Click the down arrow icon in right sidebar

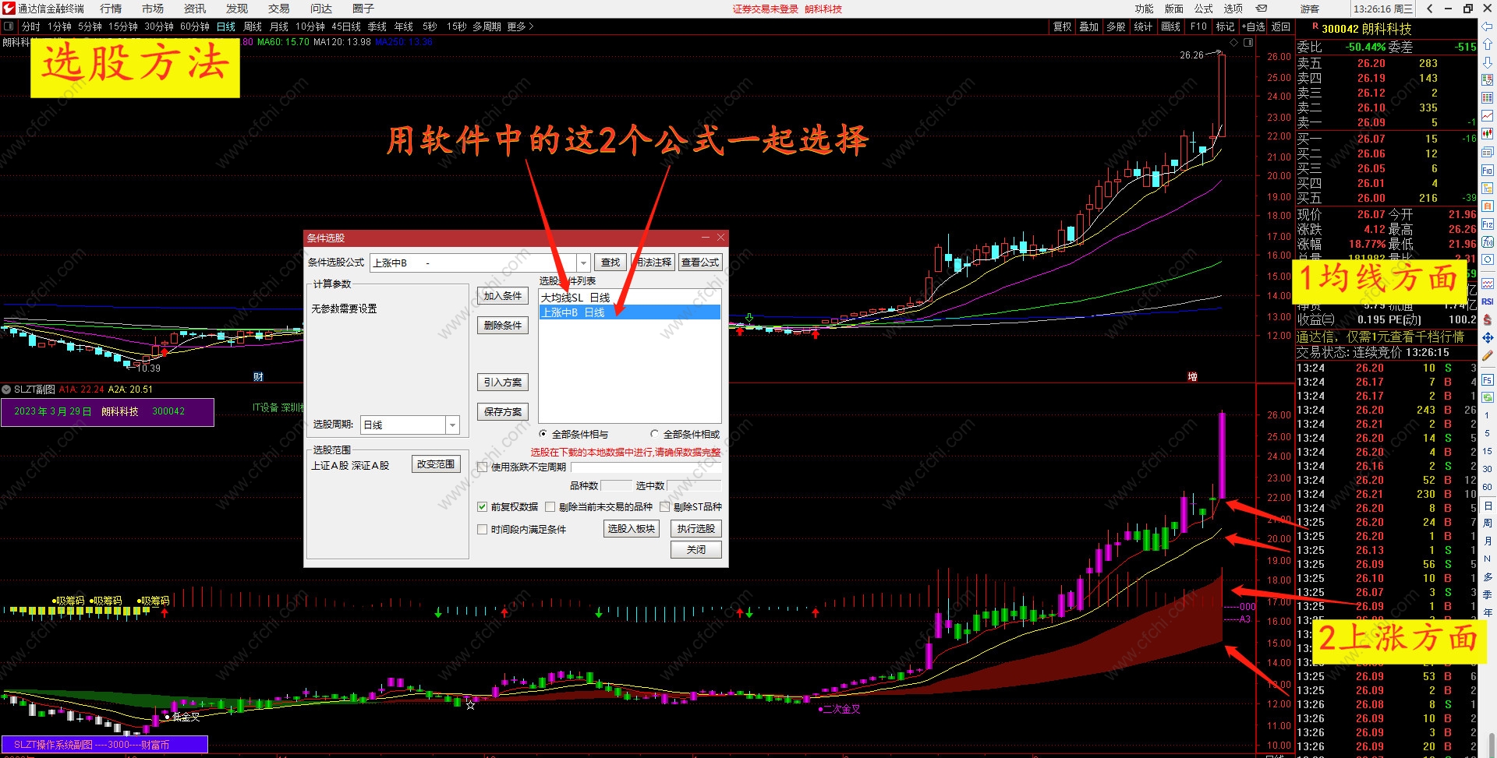pyautogui.click(x=1488, y=62)
